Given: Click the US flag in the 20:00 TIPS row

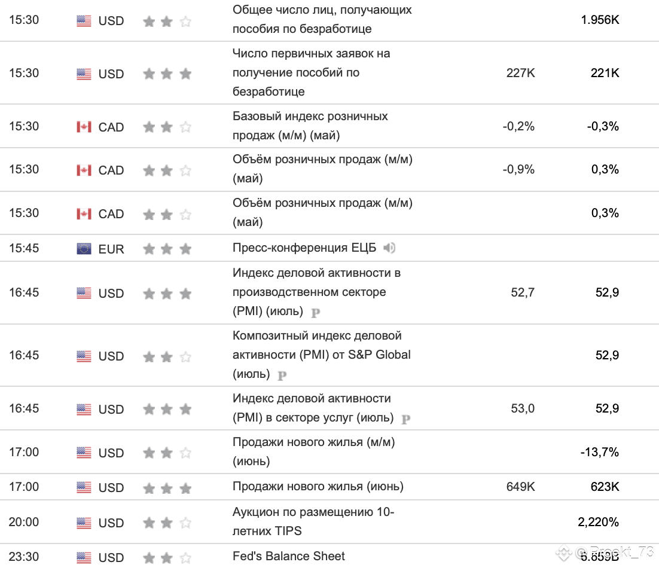Looking at the screenshot, I should 84,523.
